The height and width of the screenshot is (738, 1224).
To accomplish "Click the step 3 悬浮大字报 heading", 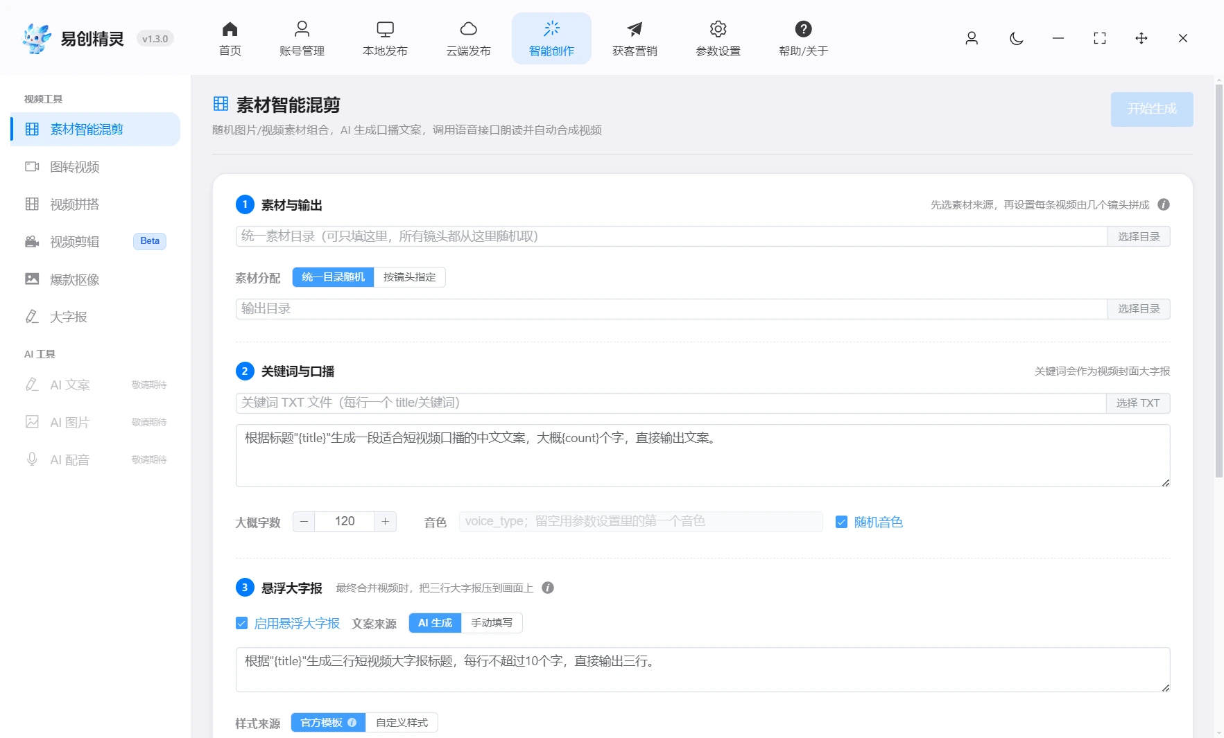I will click(x=291, y=588).
